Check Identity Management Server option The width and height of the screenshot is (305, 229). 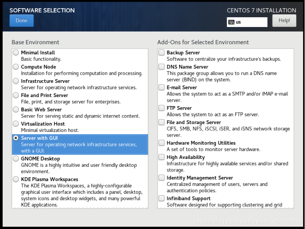click(162, 178)
